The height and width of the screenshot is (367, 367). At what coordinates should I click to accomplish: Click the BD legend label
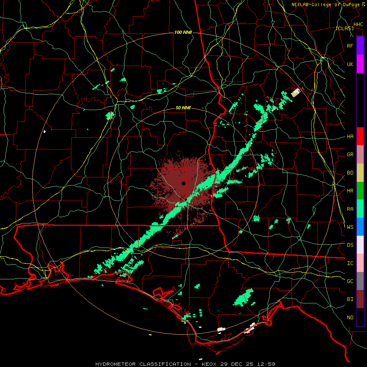[x=350, y=173]
